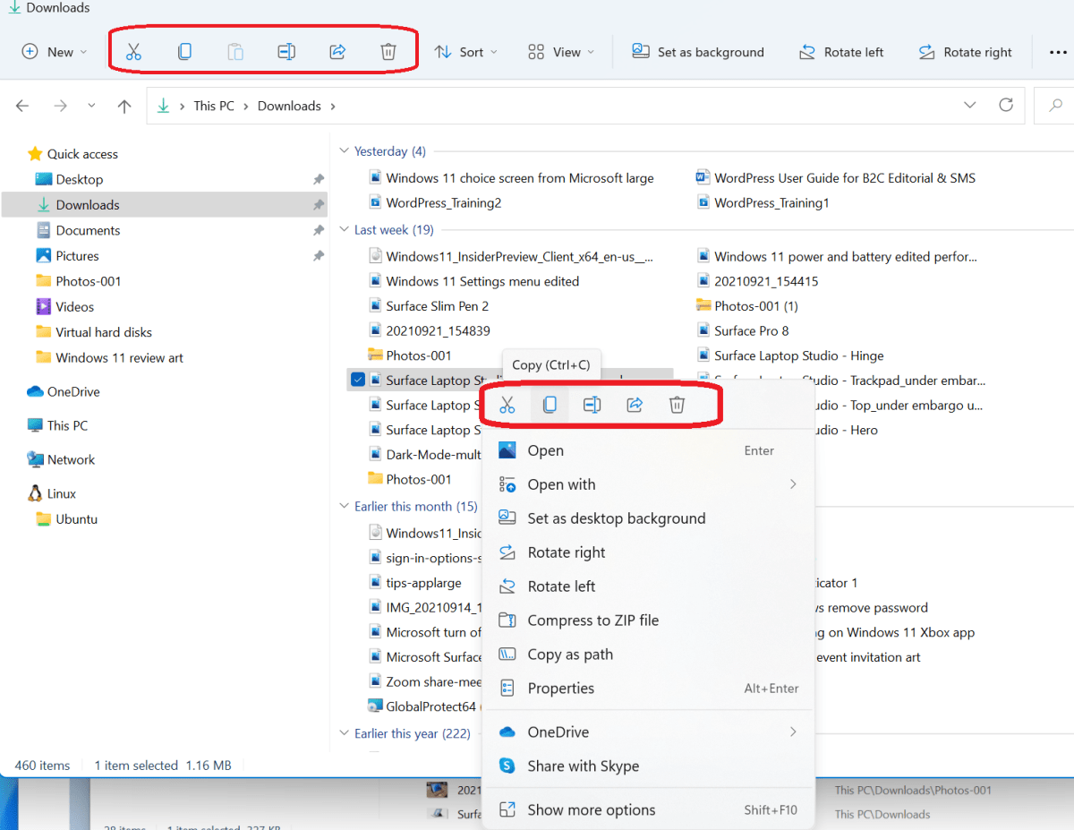
Task: Choose Compress to ZIP file
Action: click(x=649, y=620)
